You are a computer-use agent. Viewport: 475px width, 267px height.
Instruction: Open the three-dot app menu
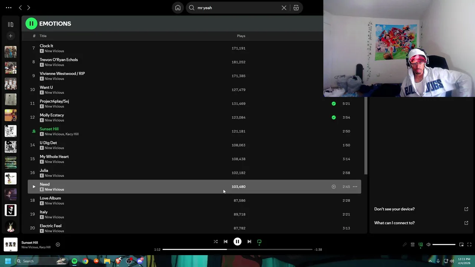(9, 7)
